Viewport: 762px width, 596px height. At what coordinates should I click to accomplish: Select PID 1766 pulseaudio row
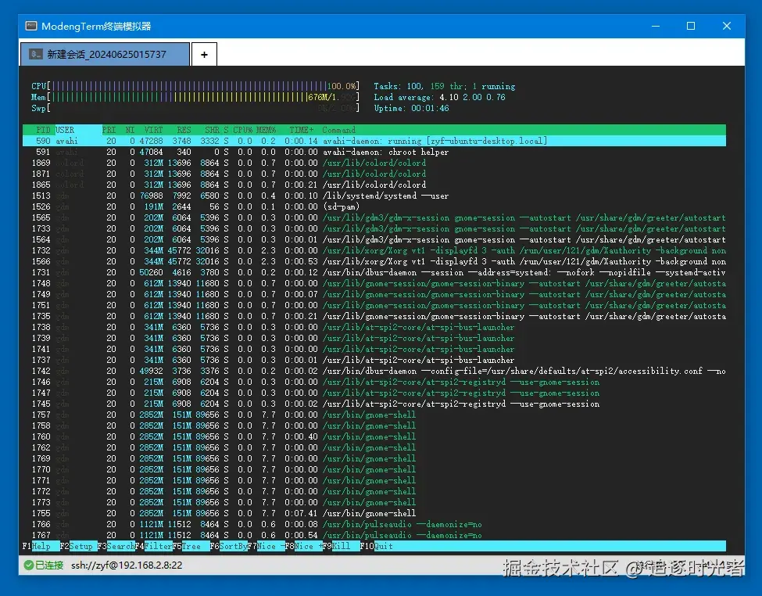point(374,524)
